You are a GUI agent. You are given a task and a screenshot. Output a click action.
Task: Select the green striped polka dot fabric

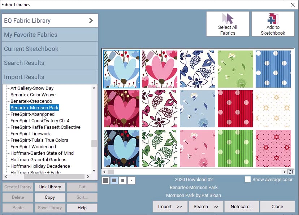coord(235,148)
